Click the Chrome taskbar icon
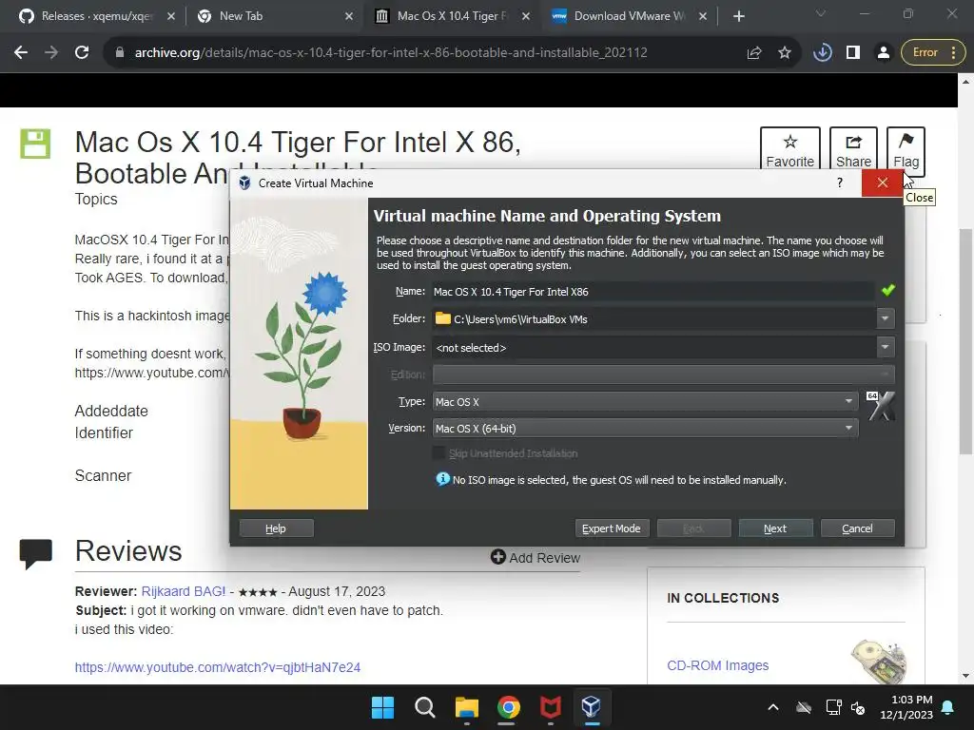The height and width of the screenshot is (730, 974). tap(508, 707)
